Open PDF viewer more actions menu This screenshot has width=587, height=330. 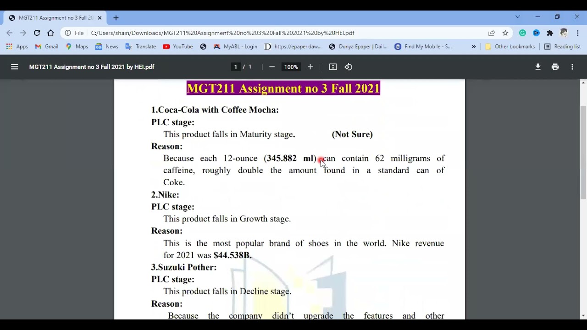[572, 67]
